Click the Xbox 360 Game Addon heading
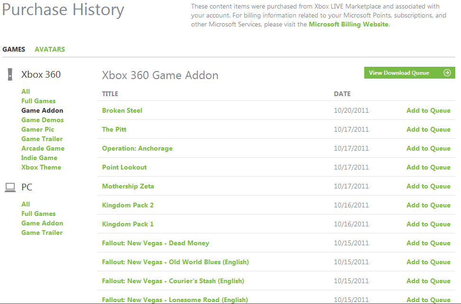461x304 pixels. [160, 75]
